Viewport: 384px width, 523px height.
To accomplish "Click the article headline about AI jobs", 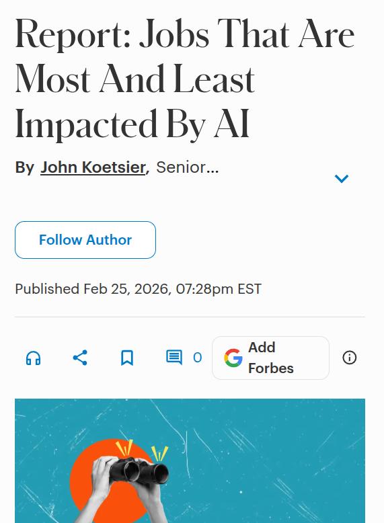I will tap(184, 79).
